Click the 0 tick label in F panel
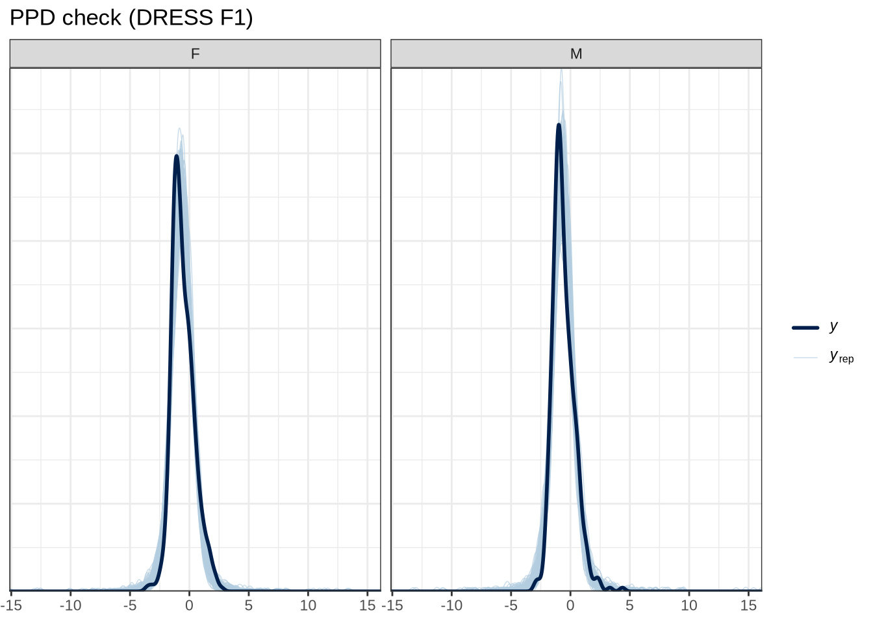 [189, 605]
